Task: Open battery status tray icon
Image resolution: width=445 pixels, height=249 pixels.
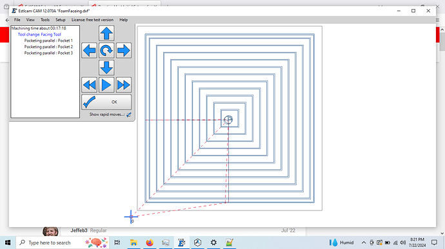Action: [388, 243]
